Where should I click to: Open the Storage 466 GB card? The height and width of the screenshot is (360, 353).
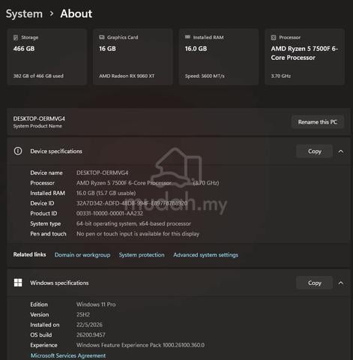point(47,57)
